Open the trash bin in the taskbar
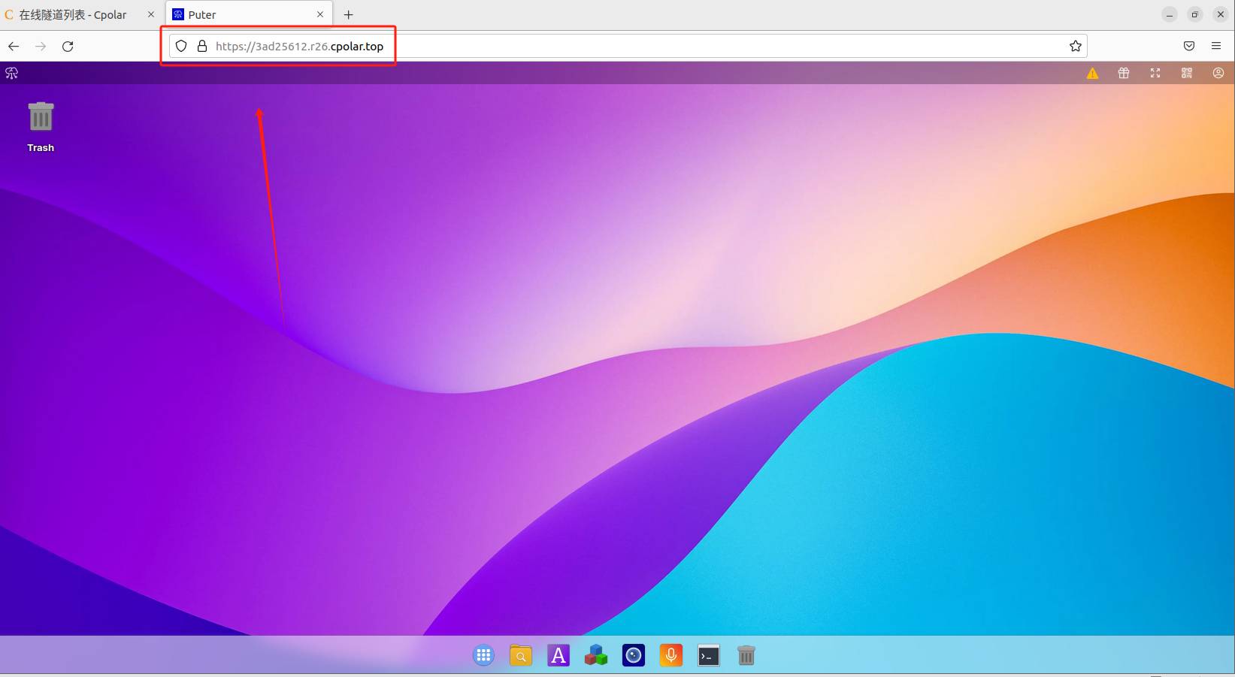The height and width of the screenshot is (677, 1235). (746, 655)
